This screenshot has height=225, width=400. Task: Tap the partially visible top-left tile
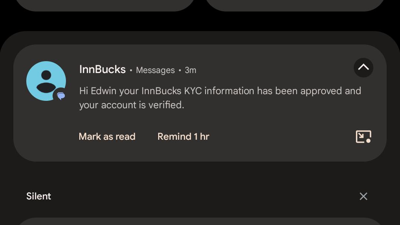coord(105,5)
